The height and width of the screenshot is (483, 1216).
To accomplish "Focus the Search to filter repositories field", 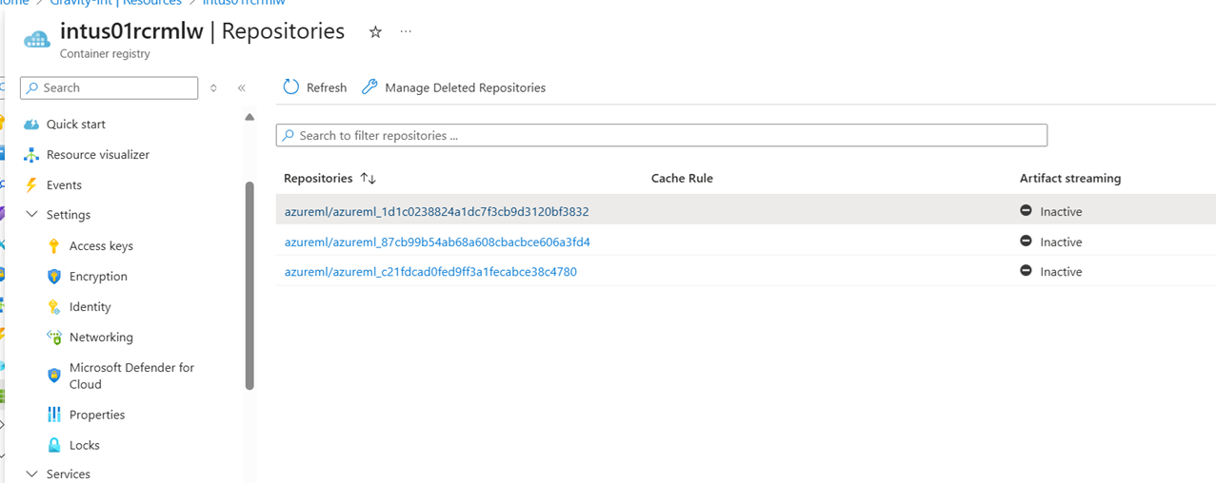I will pos(662,135).
